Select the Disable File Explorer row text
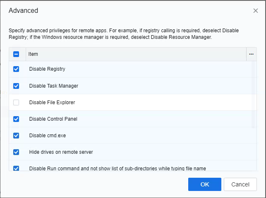The image size is (266, 198). click(52, 103)
